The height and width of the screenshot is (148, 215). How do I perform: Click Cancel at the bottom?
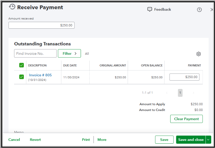pyautogui.click(x=14, y=140)
